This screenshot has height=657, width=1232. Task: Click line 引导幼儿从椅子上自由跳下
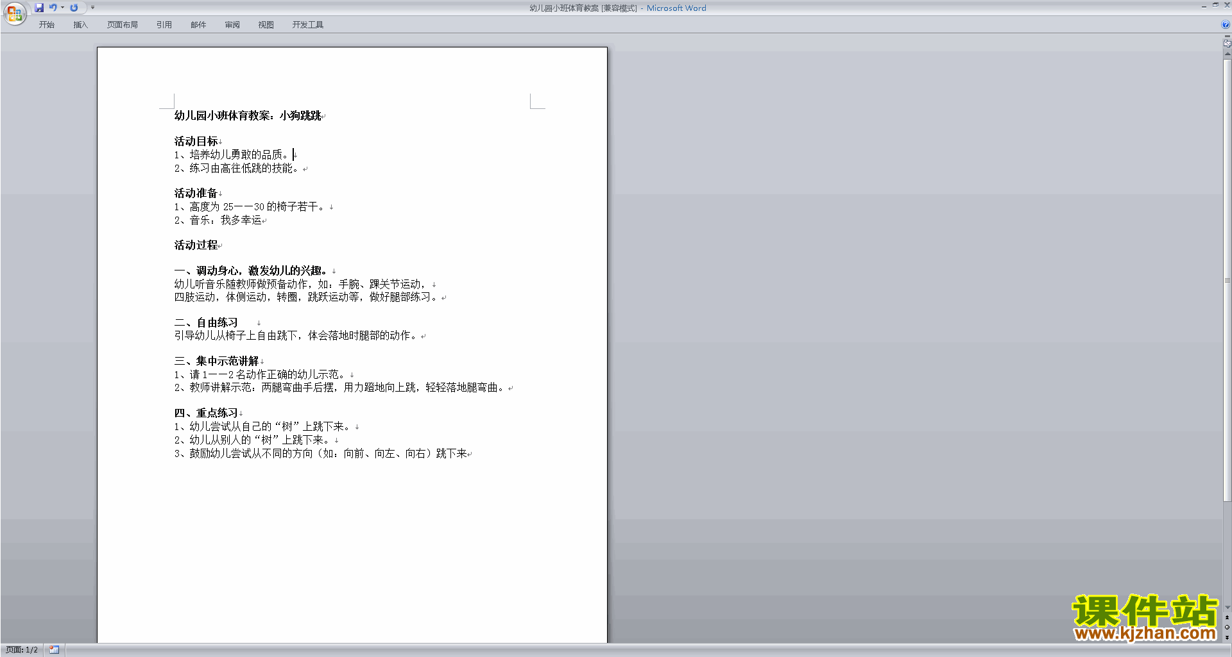[x=296, y=336]
